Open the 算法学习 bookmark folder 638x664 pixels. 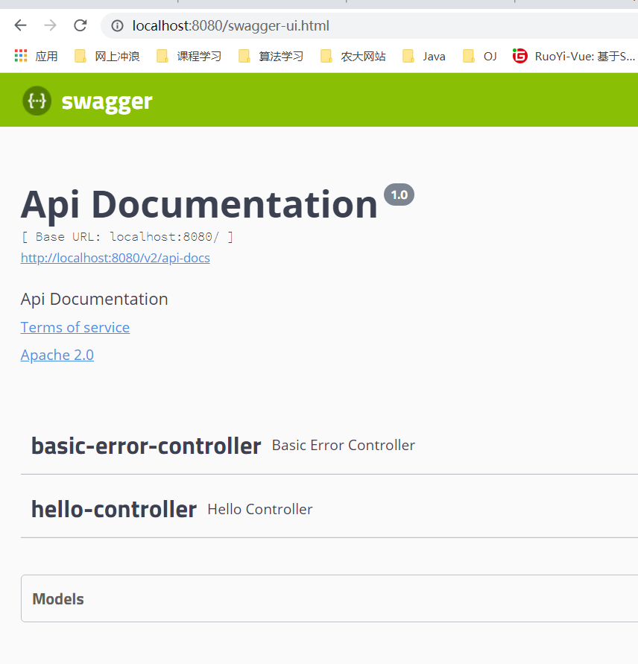point(271,56)
